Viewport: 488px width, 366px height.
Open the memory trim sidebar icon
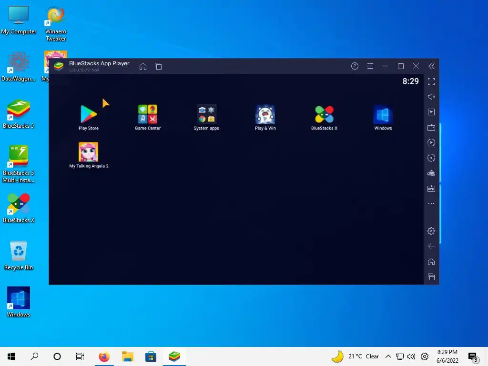431,173
